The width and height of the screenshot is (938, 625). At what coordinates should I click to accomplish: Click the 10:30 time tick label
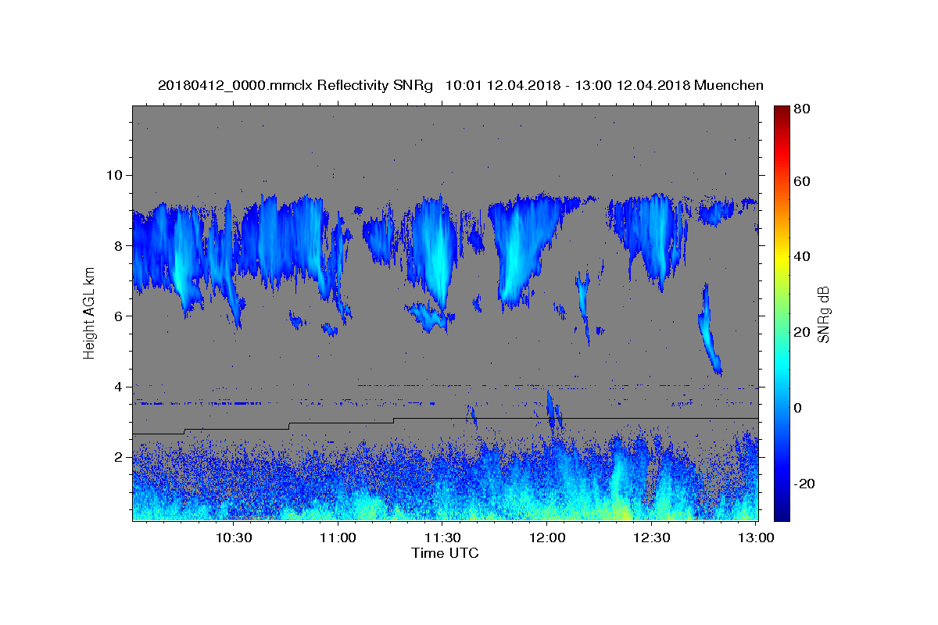[x=233, y=537]
